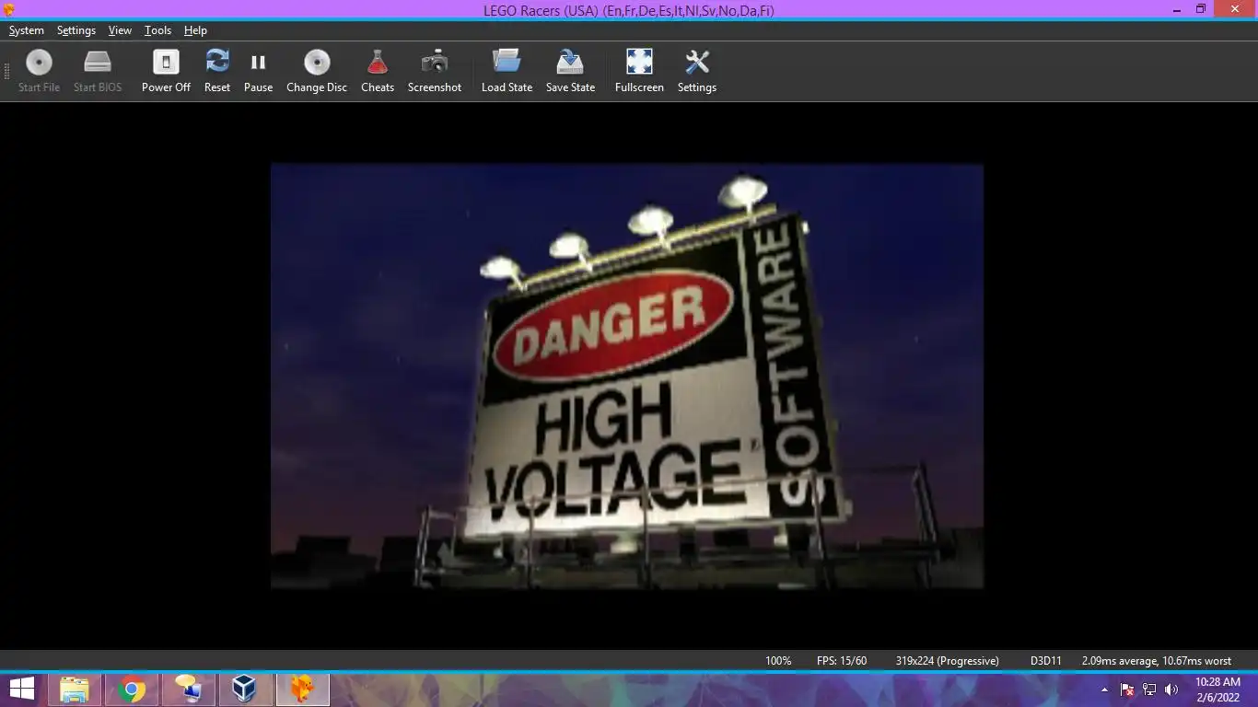The height and width of the screenshot is (707, 1258).
Task: Open the Action Center flag icon
Action: (1127, 690)
